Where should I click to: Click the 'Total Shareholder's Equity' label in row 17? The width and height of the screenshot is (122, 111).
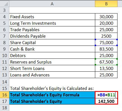click(x=52, y=101)
